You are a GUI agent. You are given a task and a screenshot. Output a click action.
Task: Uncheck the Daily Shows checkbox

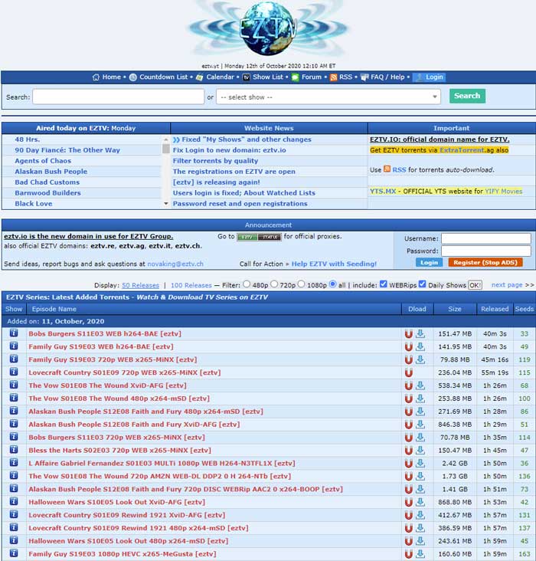pos(423,284)
